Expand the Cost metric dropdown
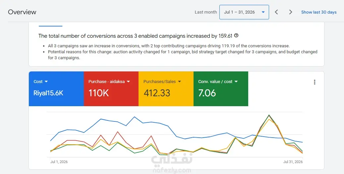The height and width of the screenshot is (174, 344). 46,82
